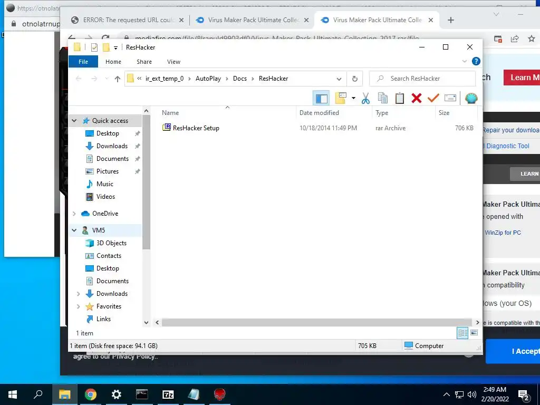This screenshot has width=540, height=405.
Task: Click the Back navigation arrow in Explorer
Action: tap(79, 79)
